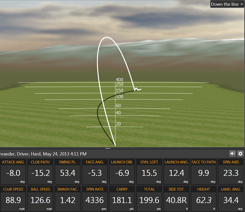Select the ATTACK ANG. data tile

(x=13, y=172)
